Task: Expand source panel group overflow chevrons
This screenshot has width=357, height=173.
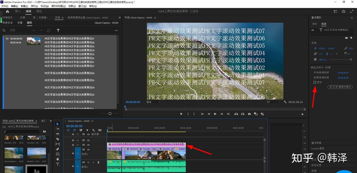Action: point(120,18)
